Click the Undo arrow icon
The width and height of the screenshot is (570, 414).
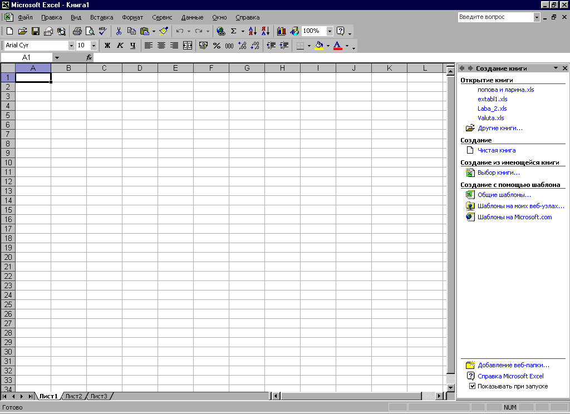point(180,31)
